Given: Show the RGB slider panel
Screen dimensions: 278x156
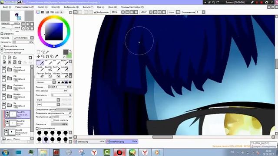Looking at the screenshot, I should point(43,12).
